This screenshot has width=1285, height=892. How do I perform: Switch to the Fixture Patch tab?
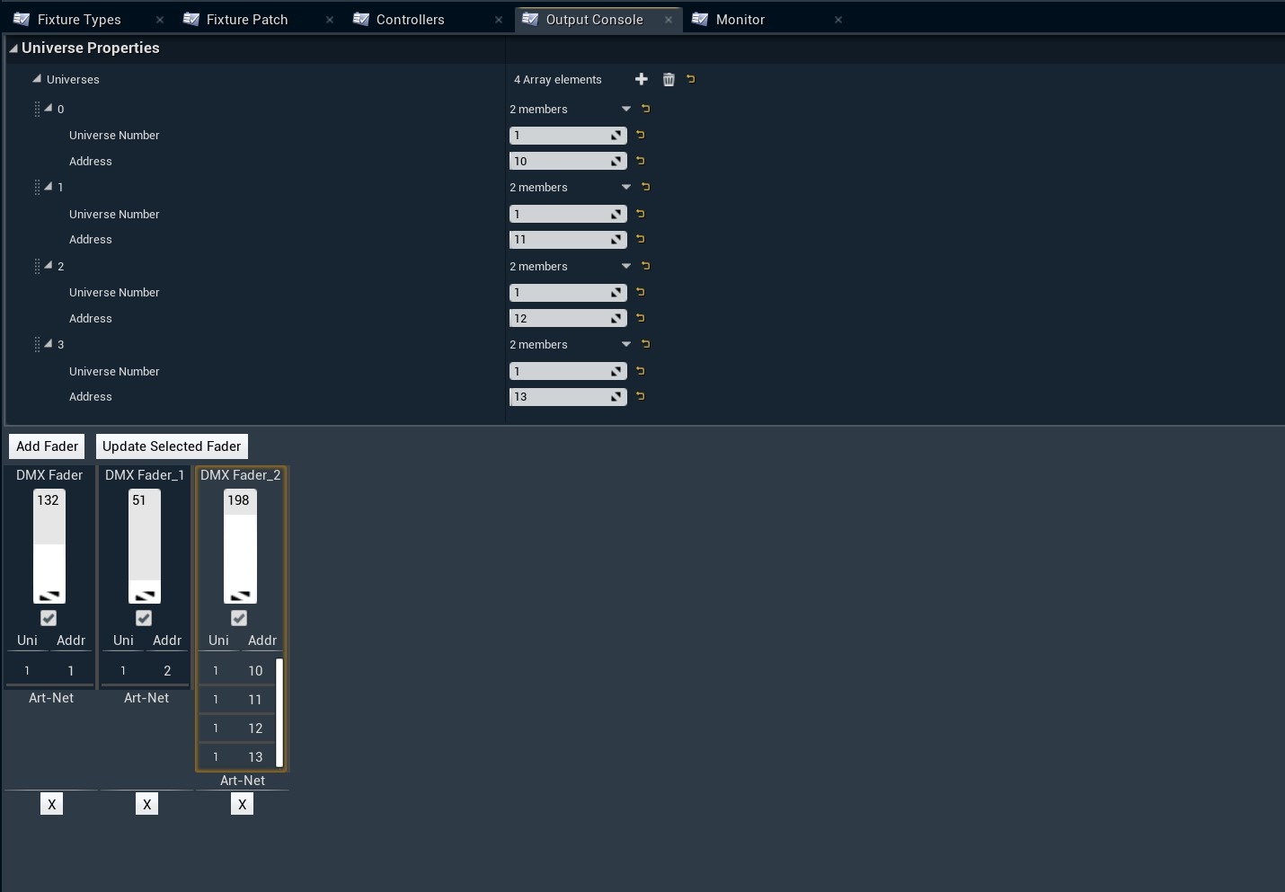pos(247,19)
